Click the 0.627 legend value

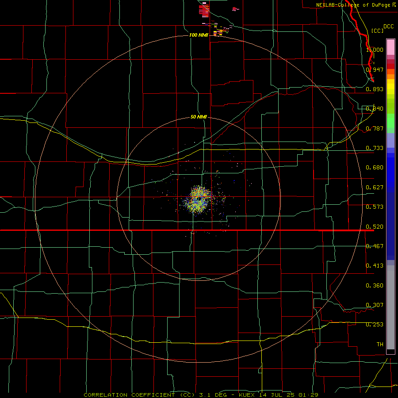tap(375, 188)
